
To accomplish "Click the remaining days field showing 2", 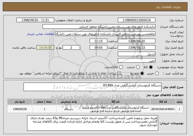I will pos(71,48).
